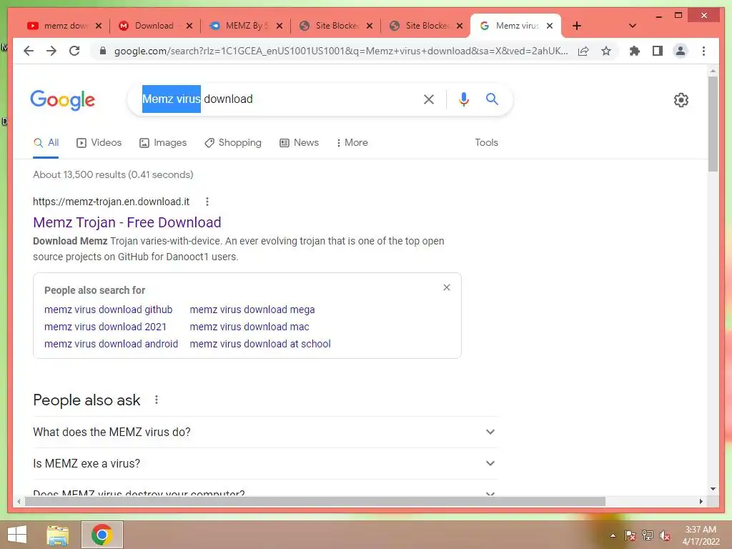Open the Windows Start button

tap(17, 535)
